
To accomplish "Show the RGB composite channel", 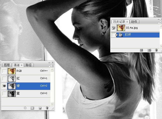I will (4, 71).
